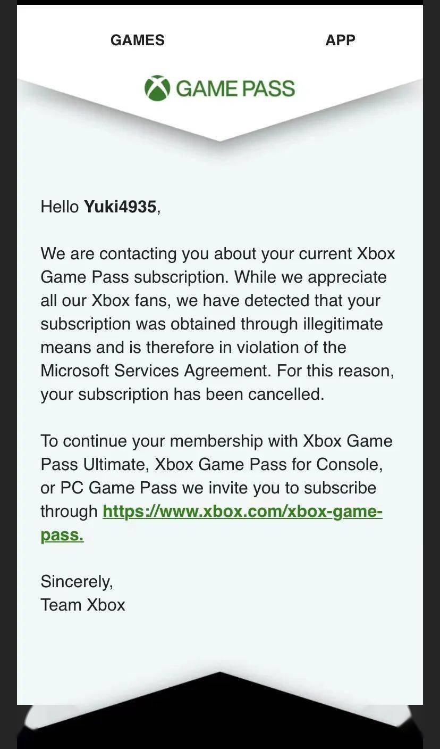Click "your subscription has been cancelled" sentence

(182, 394)
